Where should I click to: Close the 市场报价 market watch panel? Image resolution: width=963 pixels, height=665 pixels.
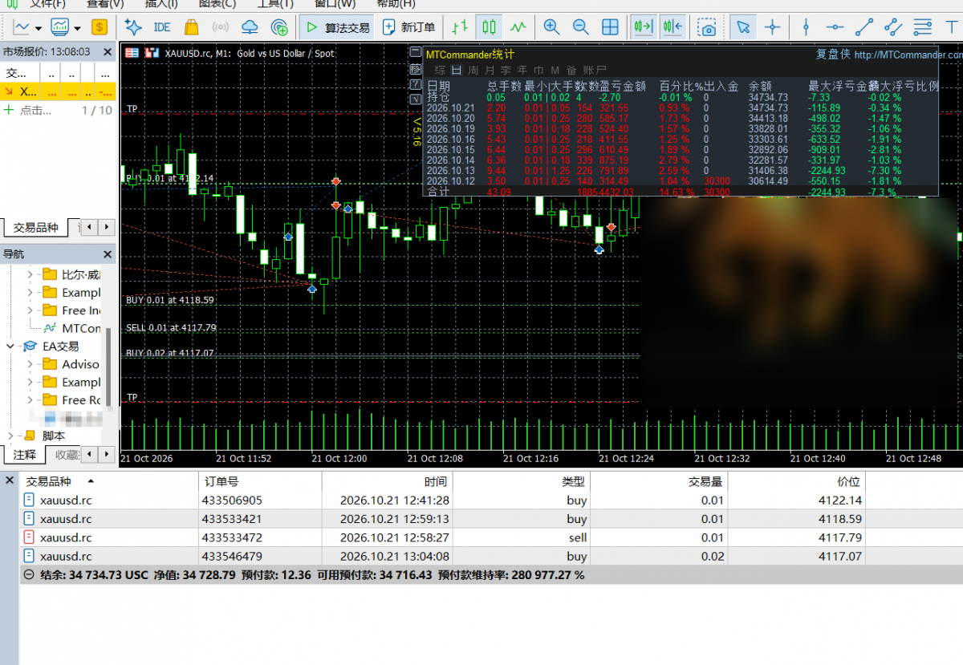(x=108, y=52)
